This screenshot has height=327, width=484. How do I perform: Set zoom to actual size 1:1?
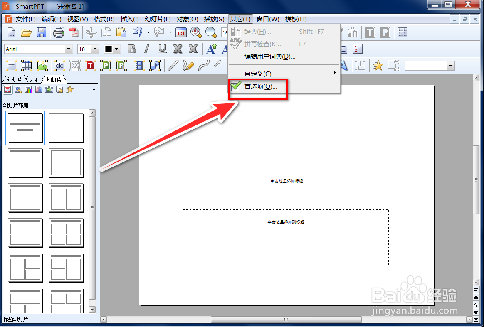(x=181, y=32)
